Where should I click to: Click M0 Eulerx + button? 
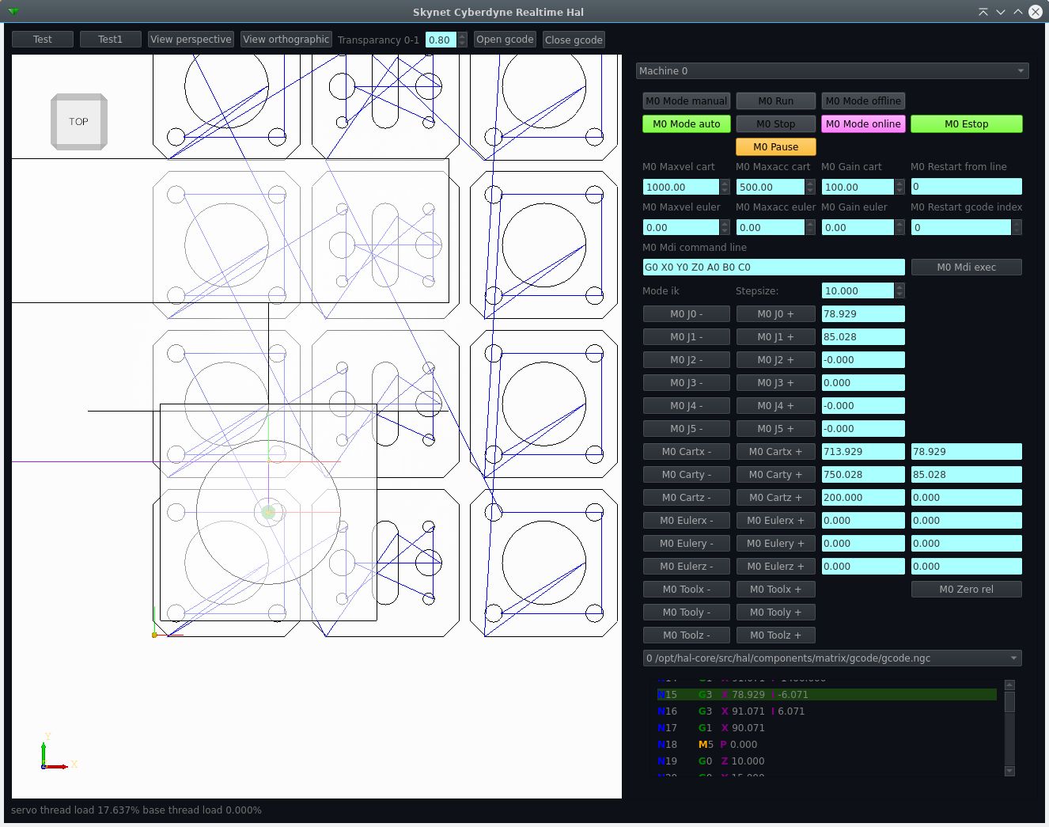[775, 520]
